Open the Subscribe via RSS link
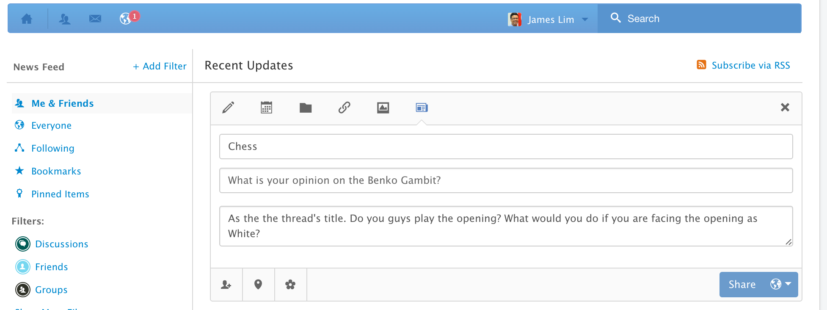 pyautogui.click(x=750, y=65)
